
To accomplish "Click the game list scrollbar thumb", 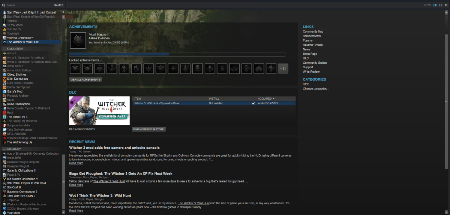I will (x=63, y=182).
